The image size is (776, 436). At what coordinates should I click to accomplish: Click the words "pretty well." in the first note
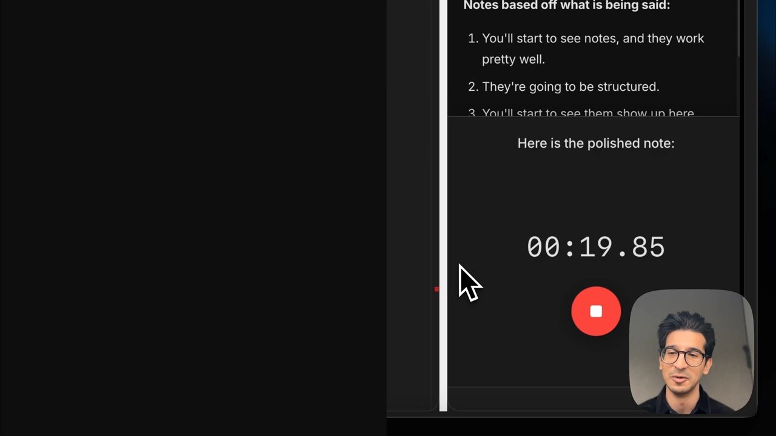point(513,59)
